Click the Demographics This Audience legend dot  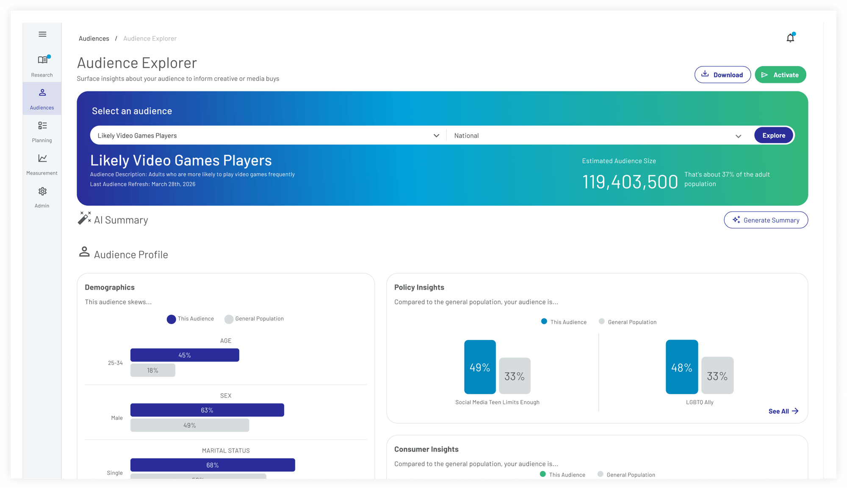[171, 319]
